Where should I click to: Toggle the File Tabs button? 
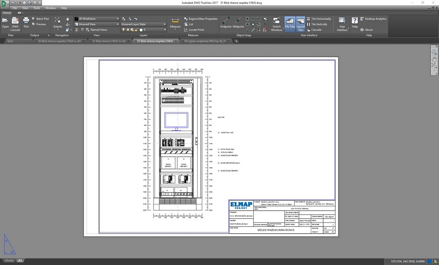tap(290, 23)
